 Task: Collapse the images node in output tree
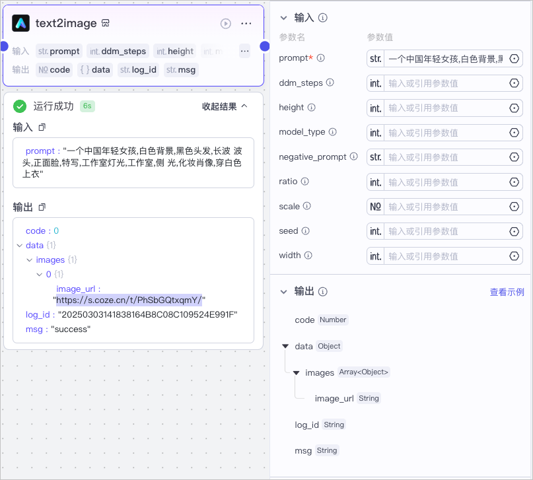click(x=30, y=260)
